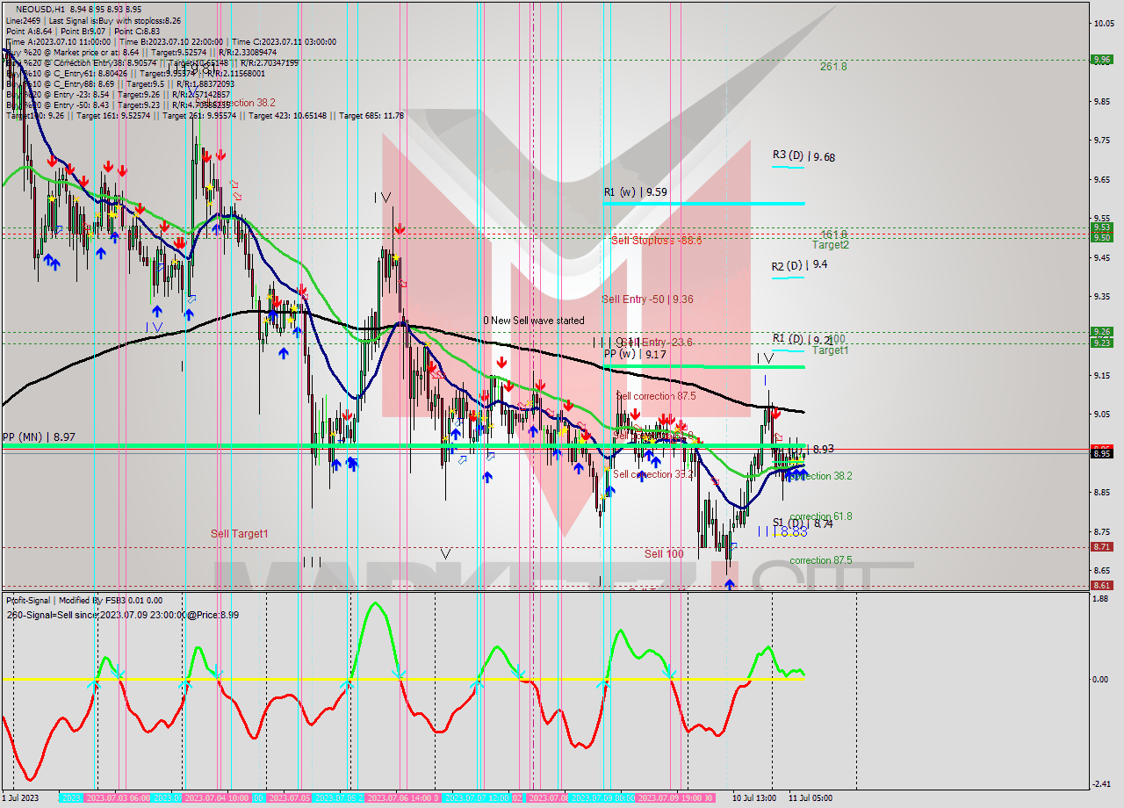Click the 0.00 indicator scale value
The width and height of the screenshot is (1124, 808).
[1099, 680]
